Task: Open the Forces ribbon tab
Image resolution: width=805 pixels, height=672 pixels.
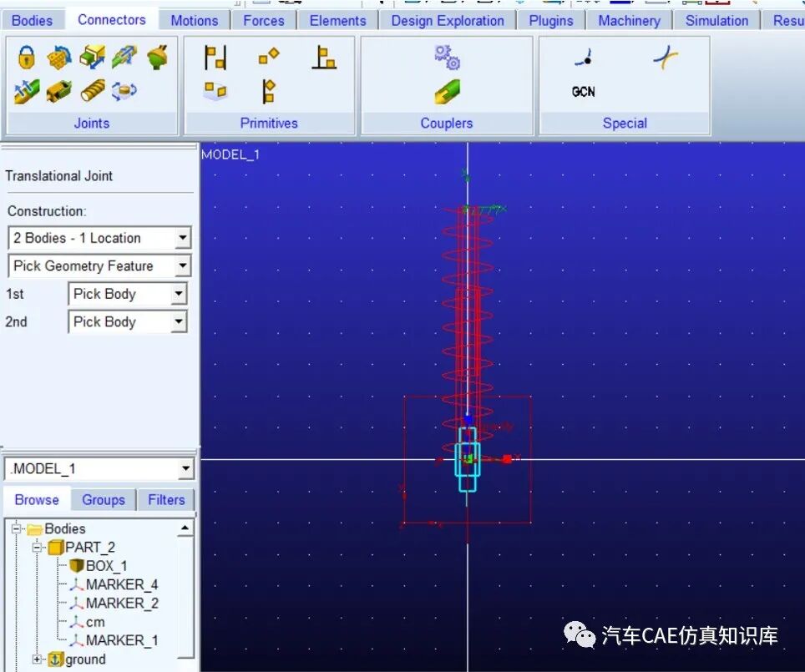Action: pos(263,21)
